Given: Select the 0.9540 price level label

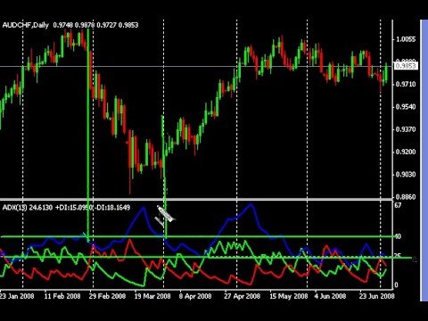Looking at the screenshot, I should [406, 107].
